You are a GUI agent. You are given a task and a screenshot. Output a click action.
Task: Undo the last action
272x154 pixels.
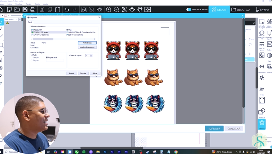(x=67, y=10)
